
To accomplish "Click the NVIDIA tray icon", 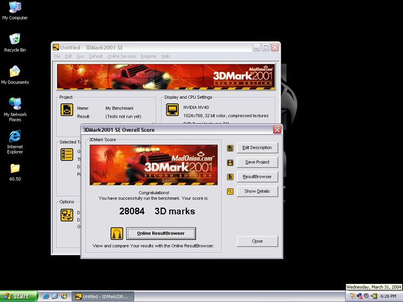I will click(x=374, y=296).
